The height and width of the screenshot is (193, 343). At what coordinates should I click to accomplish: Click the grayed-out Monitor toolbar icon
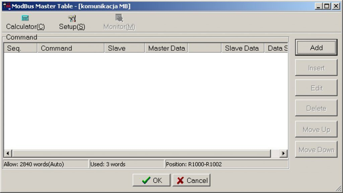119,22
